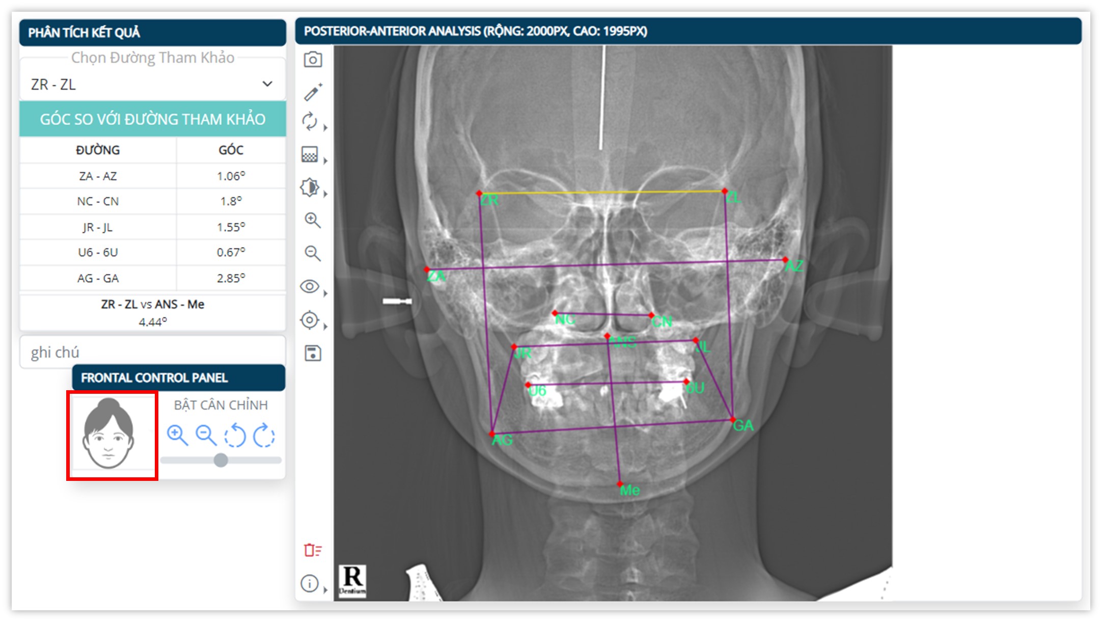The height and width of the screenshot is (622, 1102).
Task: Toggle the eye visibility tool
Action: coord(310,286)
